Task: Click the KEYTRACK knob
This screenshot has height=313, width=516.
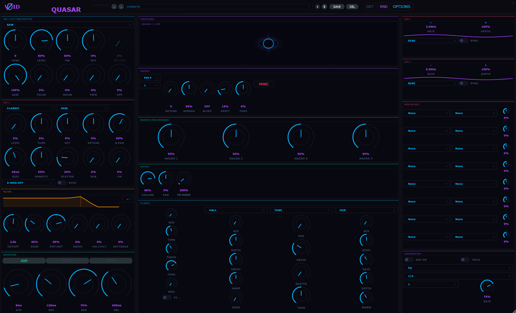Action: (121, 224)
